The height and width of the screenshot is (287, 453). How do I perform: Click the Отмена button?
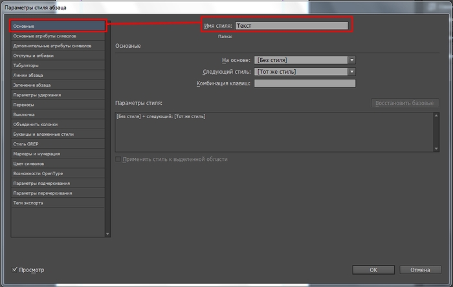click(420, 270)
